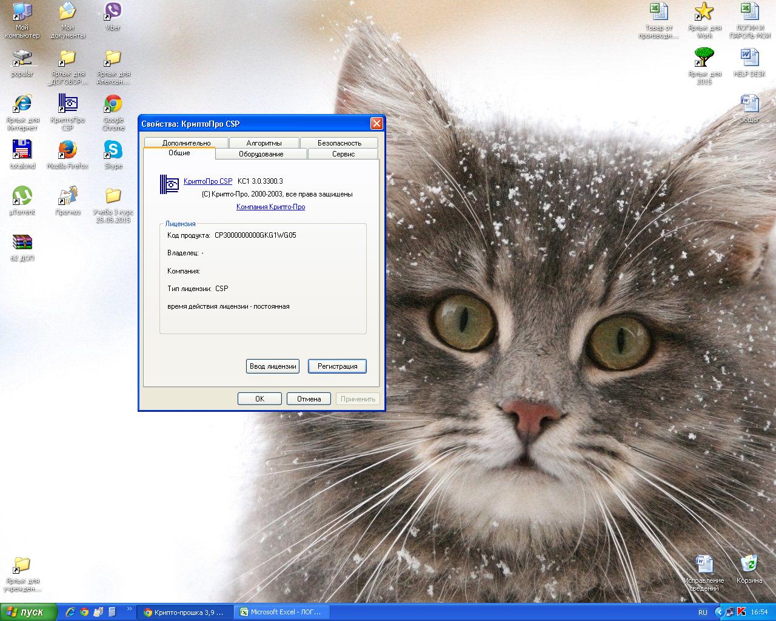Open the HELP DESK Word document
Viewport: 776px width, 621px height.
click(749, 58)
